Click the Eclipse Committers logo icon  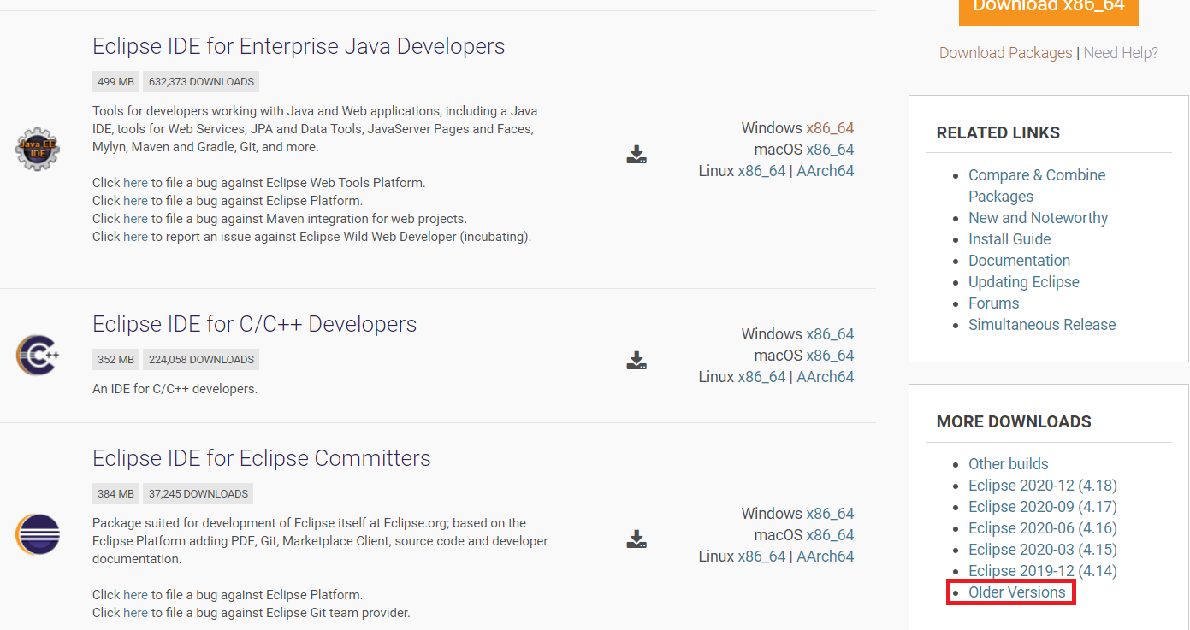[38, 534]
